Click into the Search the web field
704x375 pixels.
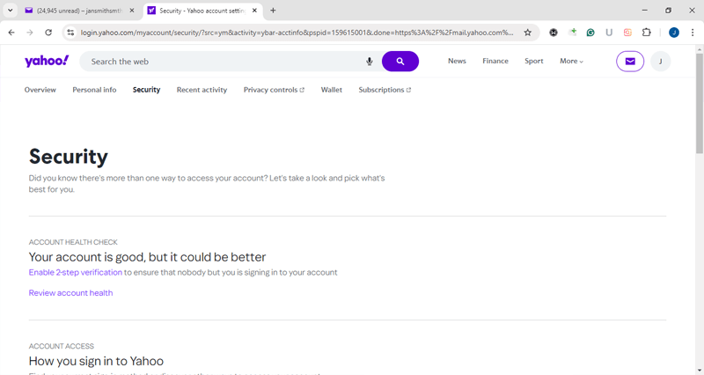coord(220,62)
